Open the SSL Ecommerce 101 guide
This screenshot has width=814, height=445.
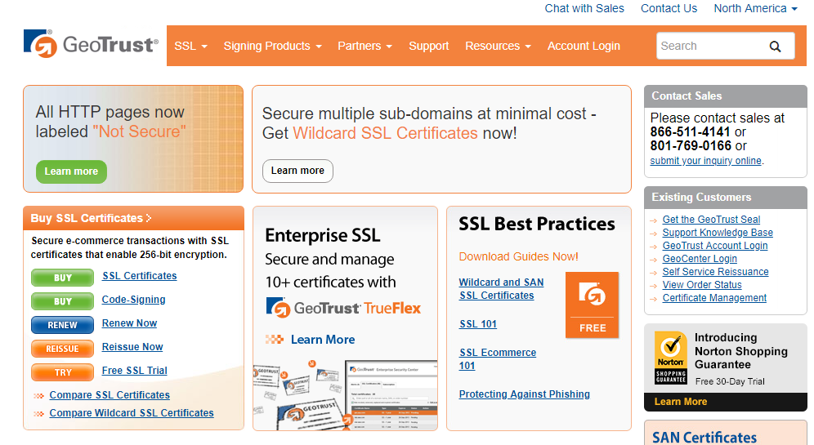click(x=498, y=359)
